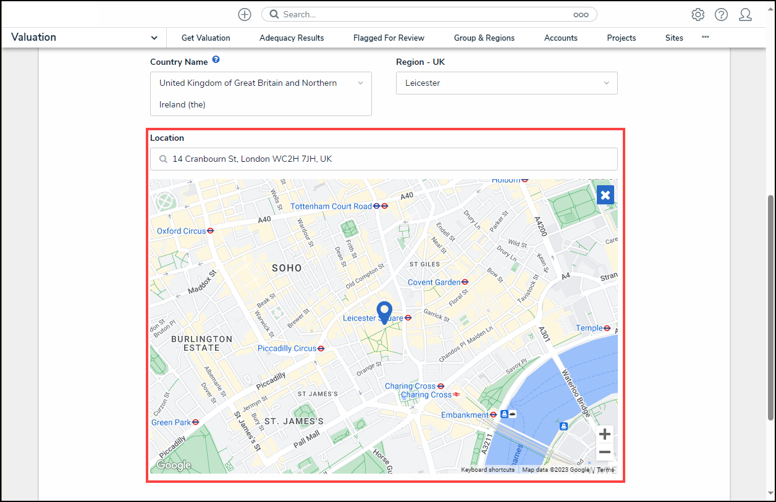Click SOHO district label on map
The width and height of the screenshot is (776, 502).
[287, 268]
